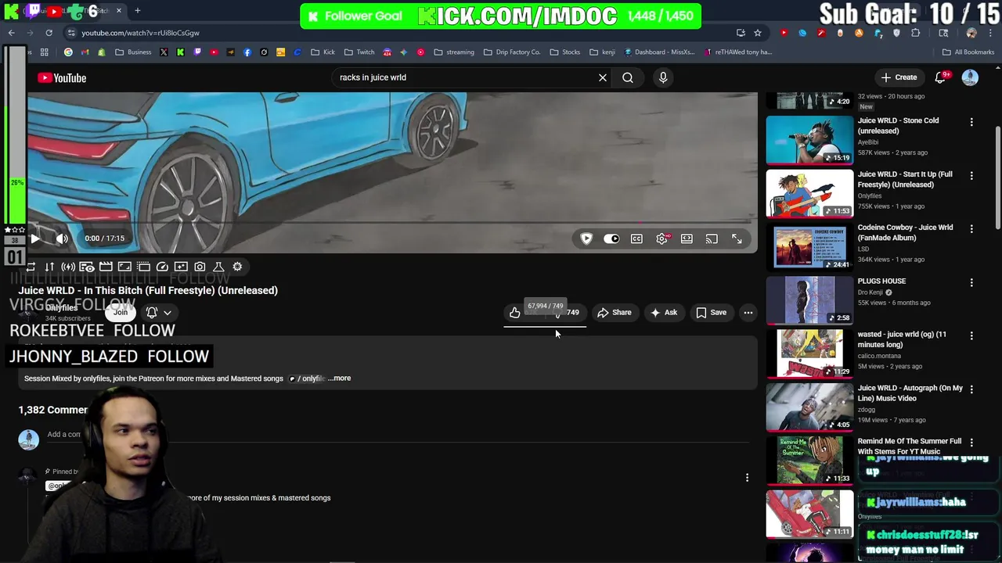Click the shield icon on the player bar

click(586, 238)
